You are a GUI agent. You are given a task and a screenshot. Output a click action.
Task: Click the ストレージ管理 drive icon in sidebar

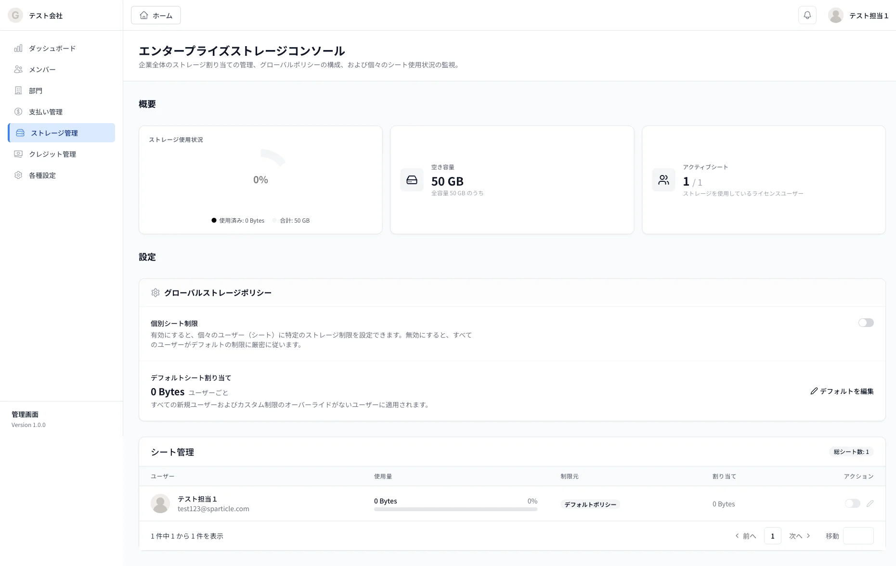[x=20, y=133]
